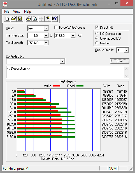Click Description scrollbar up arrow
Image resolution: width=135 pixels, height=173 pixels.
(x=126, y=69)
